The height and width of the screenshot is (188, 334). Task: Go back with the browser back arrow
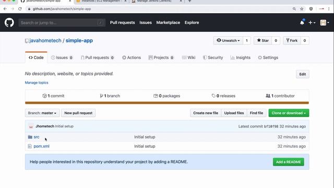5,9
